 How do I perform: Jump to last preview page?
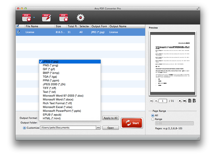[x=185, y=101]
